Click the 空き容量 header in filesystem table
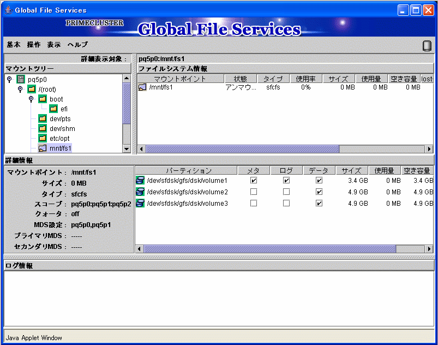 pos(404,79)
